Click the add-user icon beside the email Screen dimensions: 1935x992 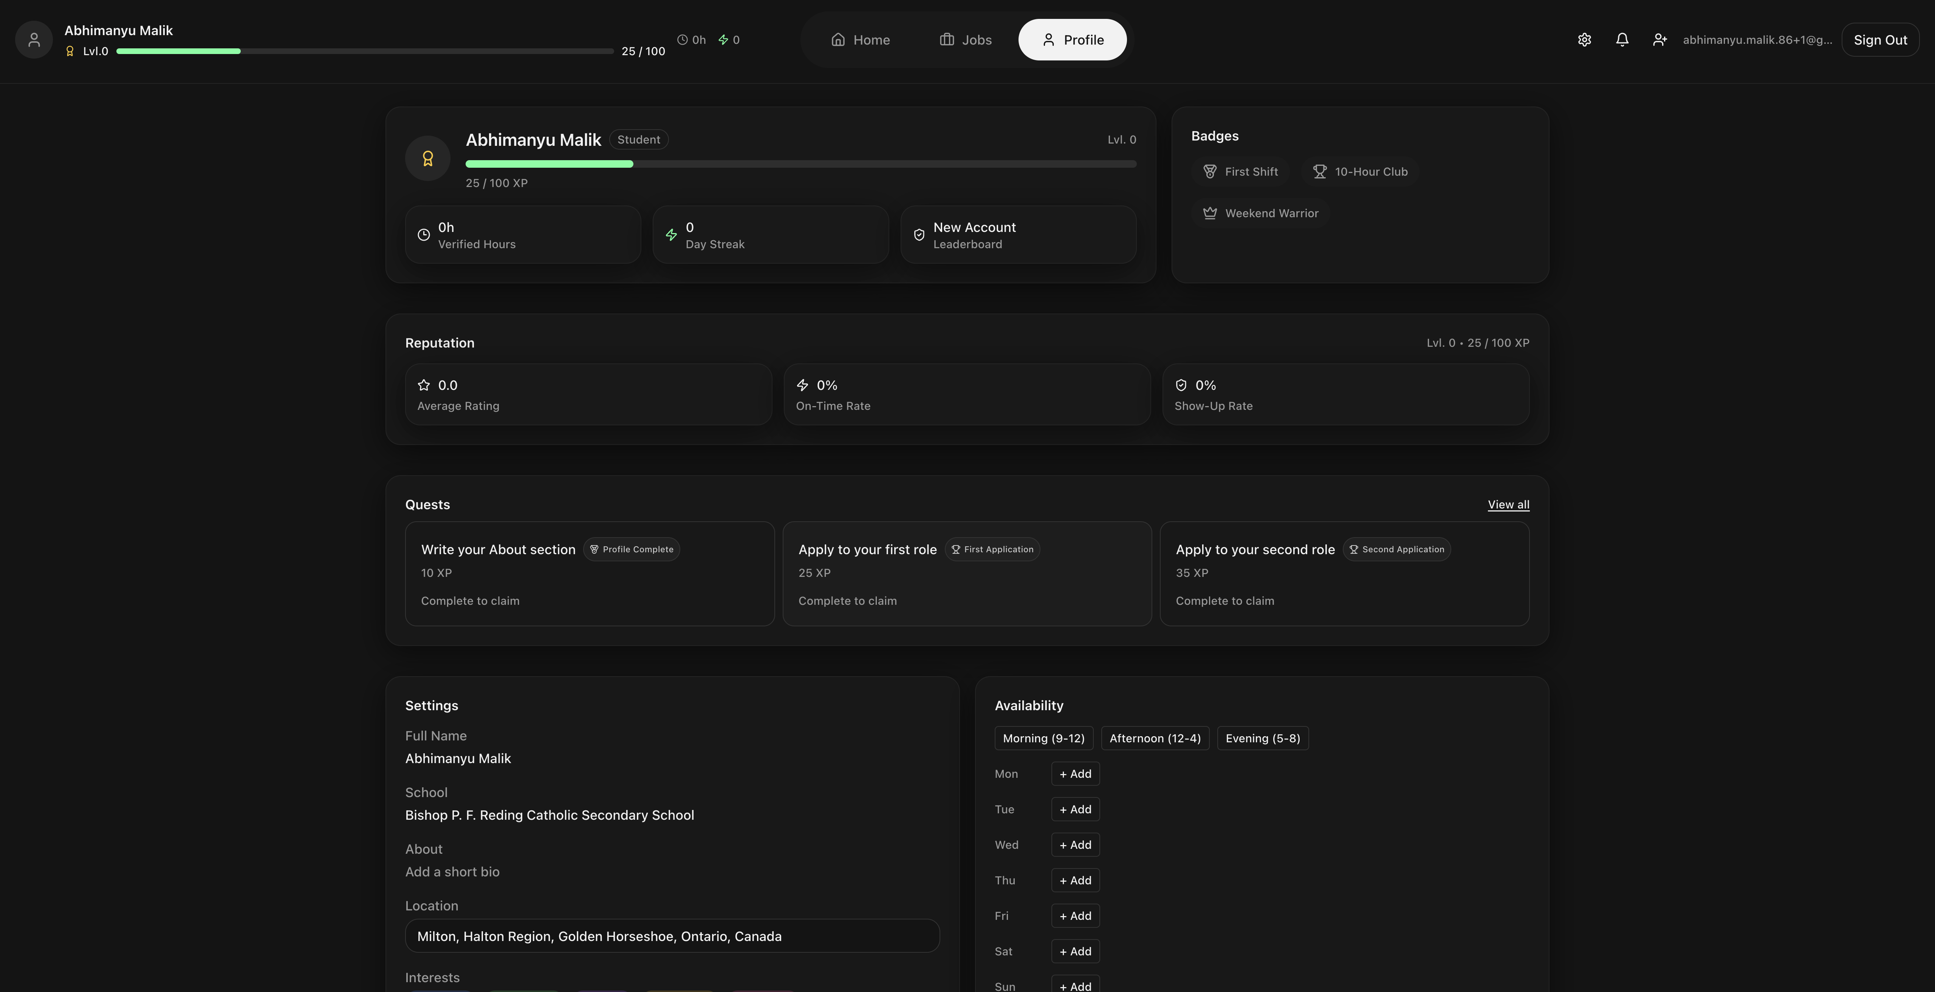point(1659,40)
